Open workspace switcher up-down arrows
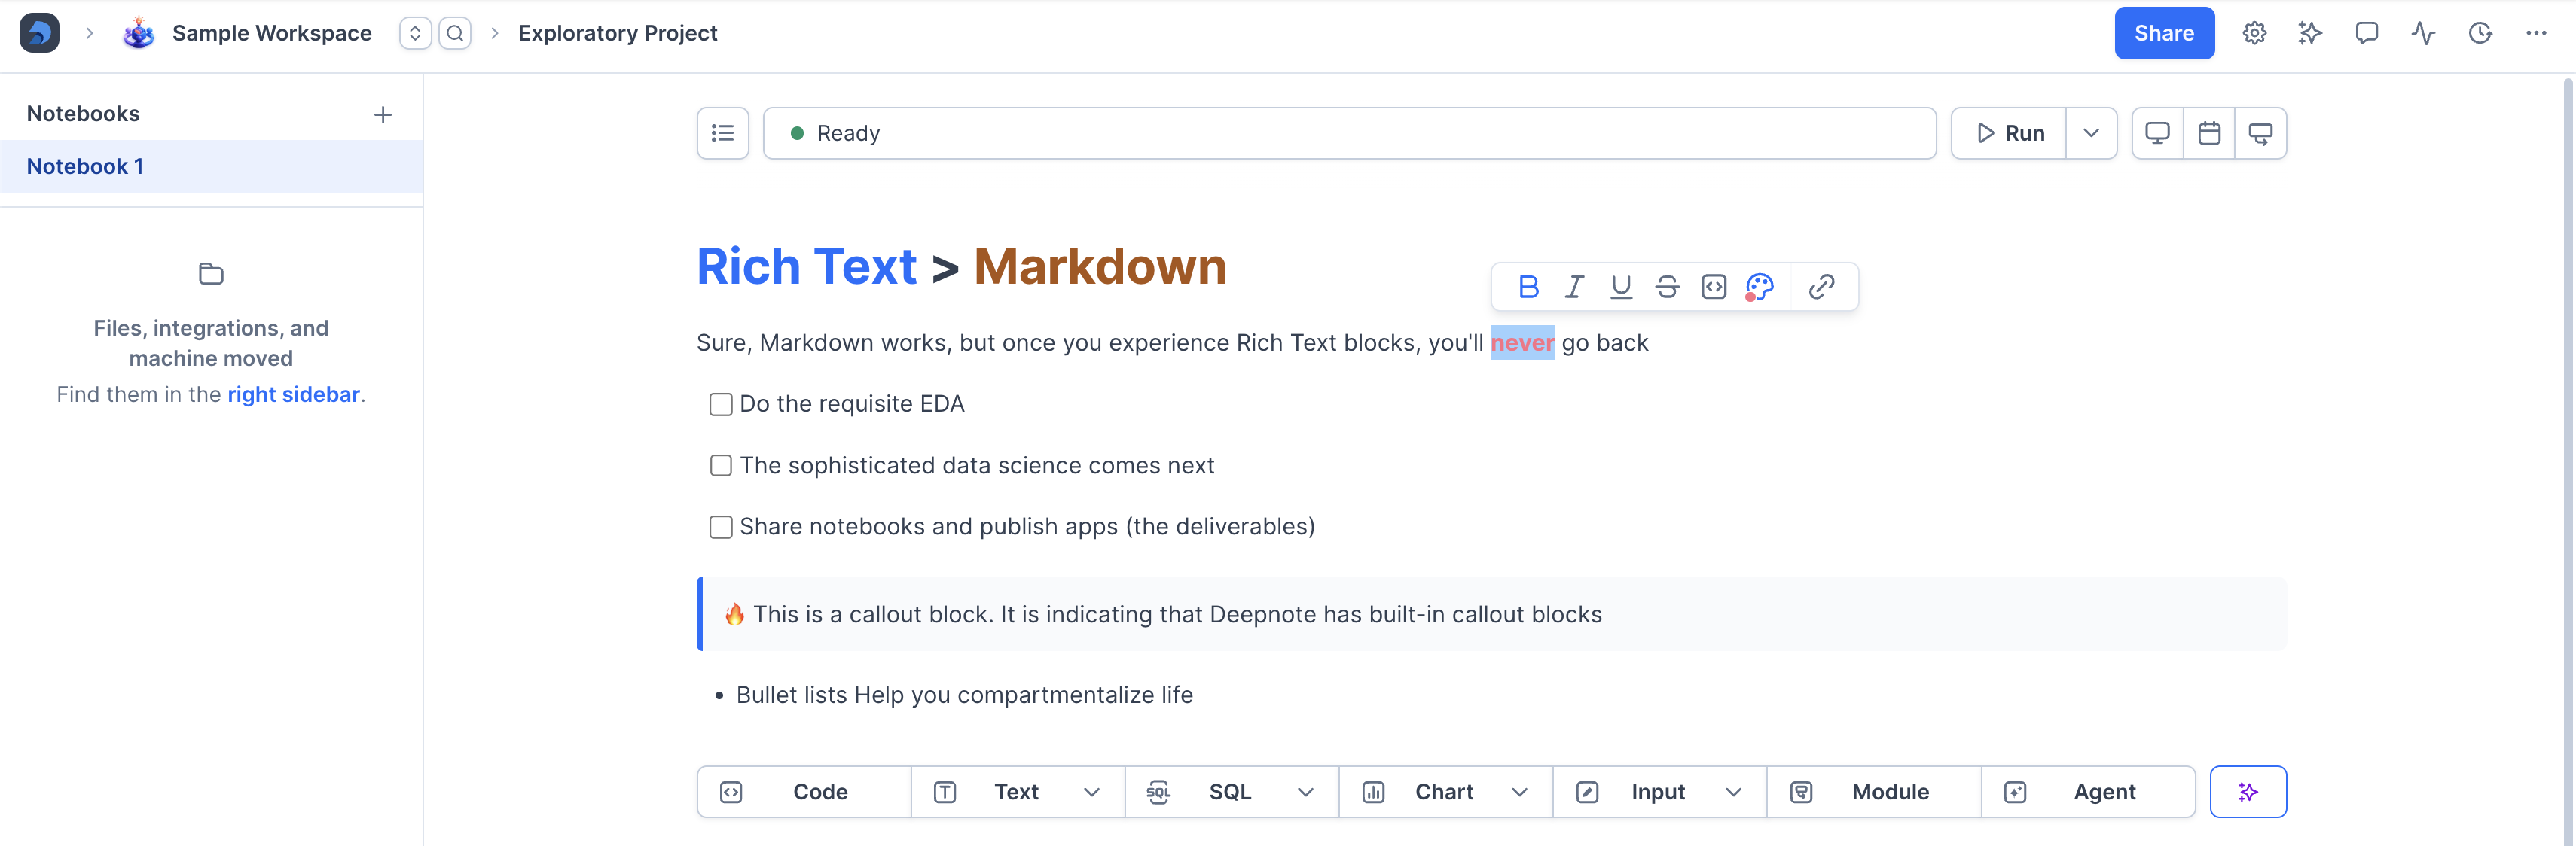The width and height of the screenshot is (2576, 846). 415,33
